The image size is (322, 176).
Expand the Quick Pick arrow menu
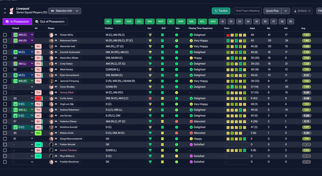pos(286,11)
